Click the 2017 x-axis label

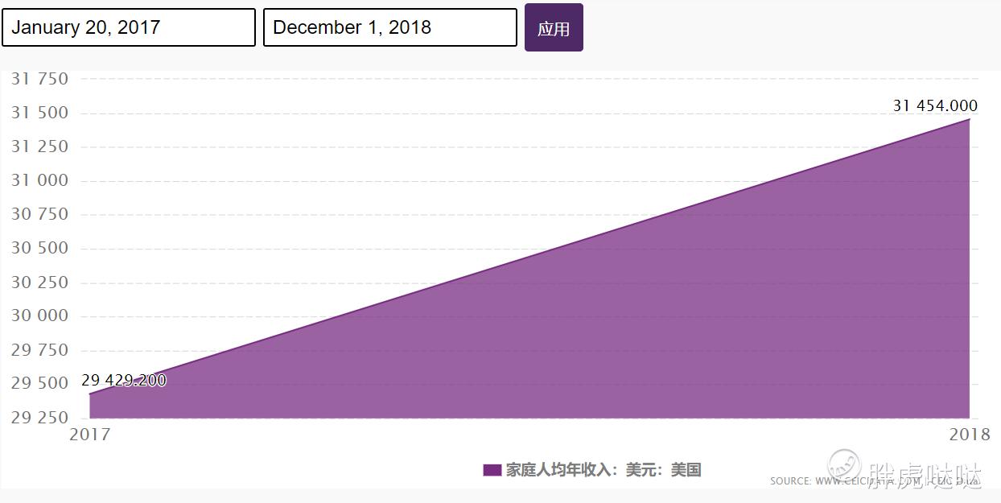pos(90,435)
